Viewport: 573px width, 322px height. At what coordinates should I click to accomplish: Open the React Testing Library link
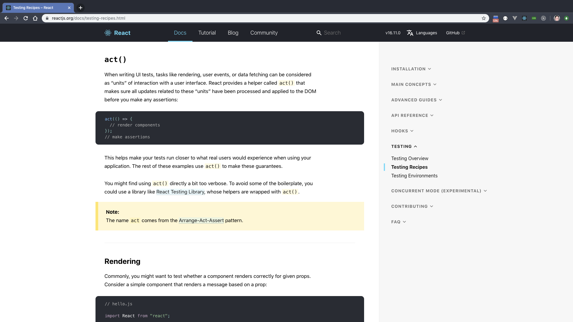coord(180,192)
